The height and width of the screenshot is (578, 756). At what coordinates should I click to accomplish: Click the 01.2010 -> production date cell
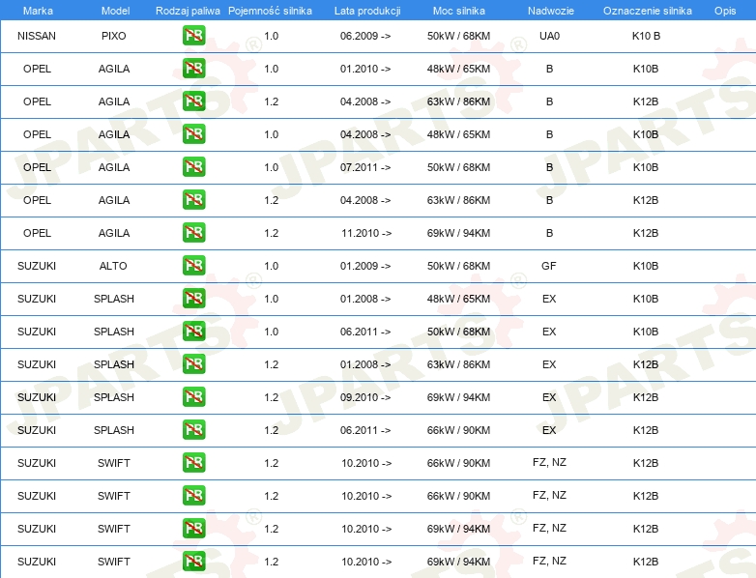point(365,69)
